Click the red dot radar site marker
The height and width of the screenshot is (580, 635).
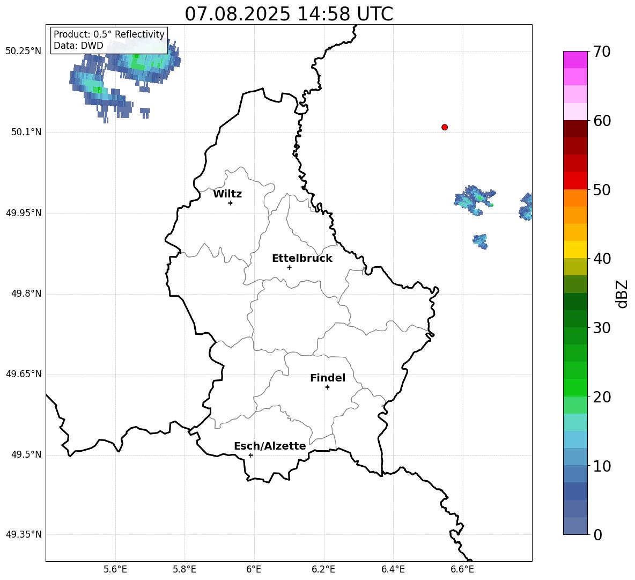coord(444,127)
